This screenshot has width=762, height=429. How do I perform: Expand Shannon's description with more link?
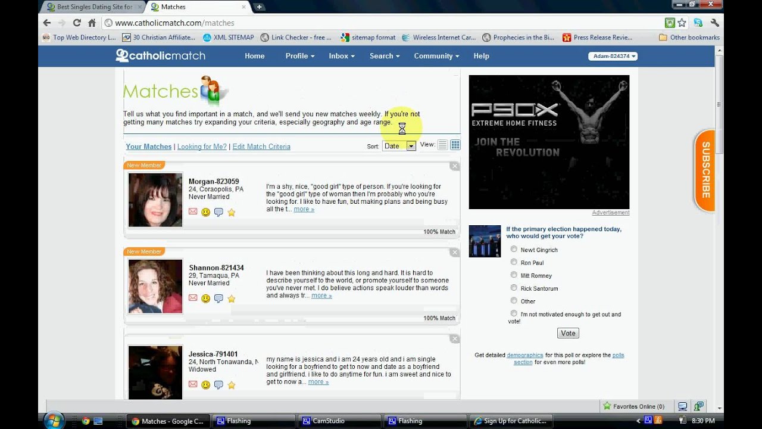(321, 296)
